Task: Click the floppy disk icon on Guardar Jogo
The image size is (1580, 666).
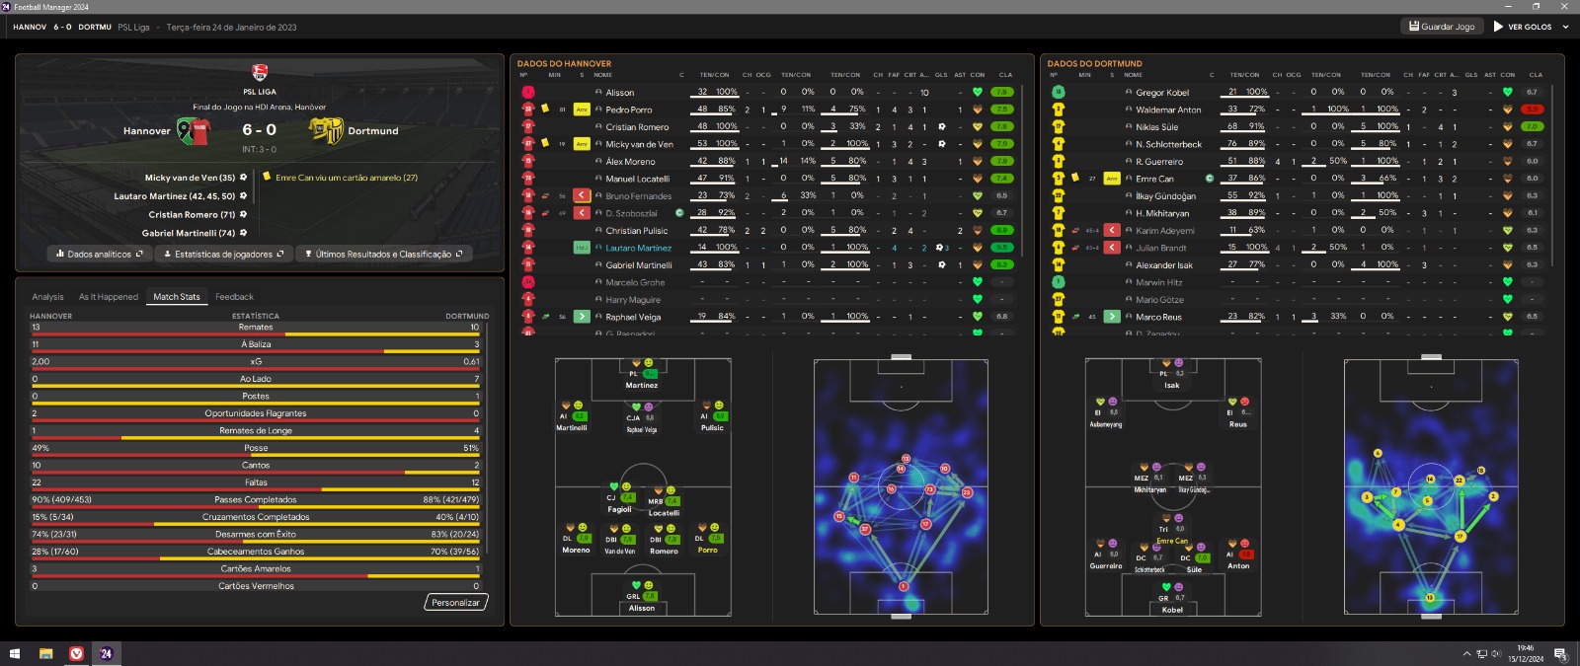Action: [x=1414, y=27]
